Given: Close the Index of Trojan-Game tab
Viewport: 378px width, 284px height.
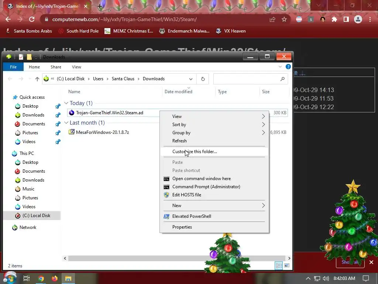Looking at the screenshot, I should pos(86,6).
